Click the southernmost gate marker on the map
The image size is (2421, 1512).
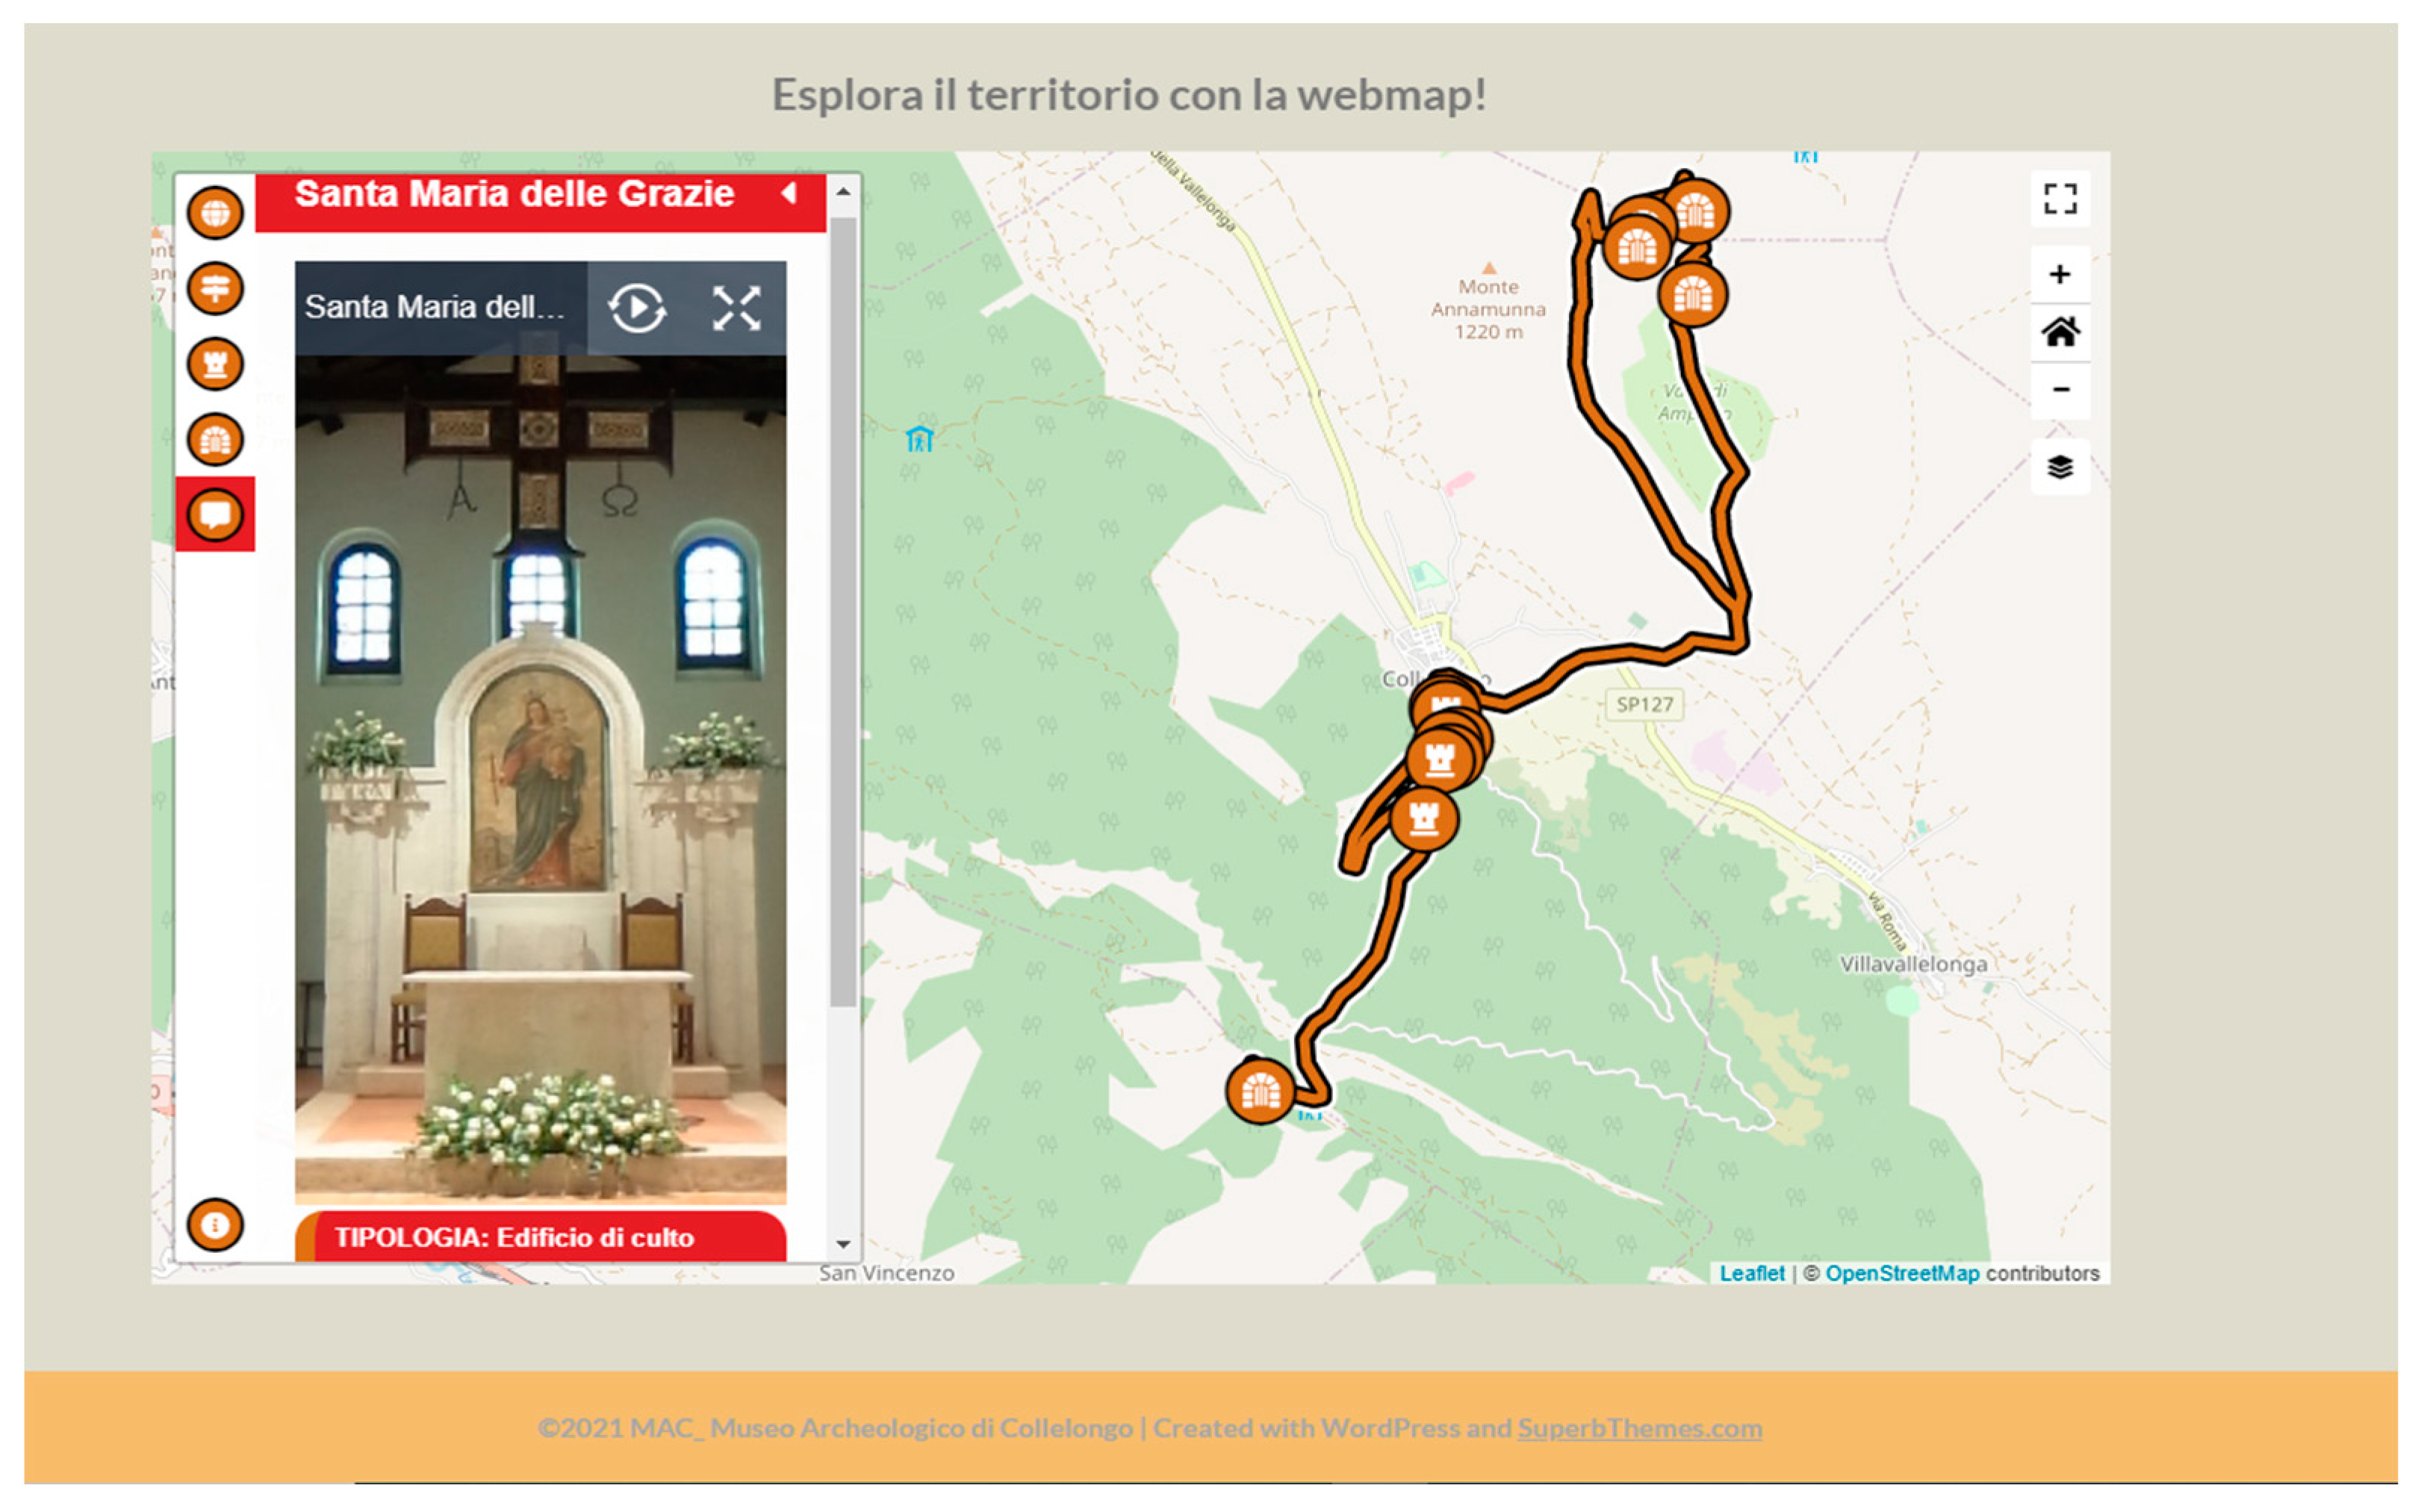click(1260, 1091)
